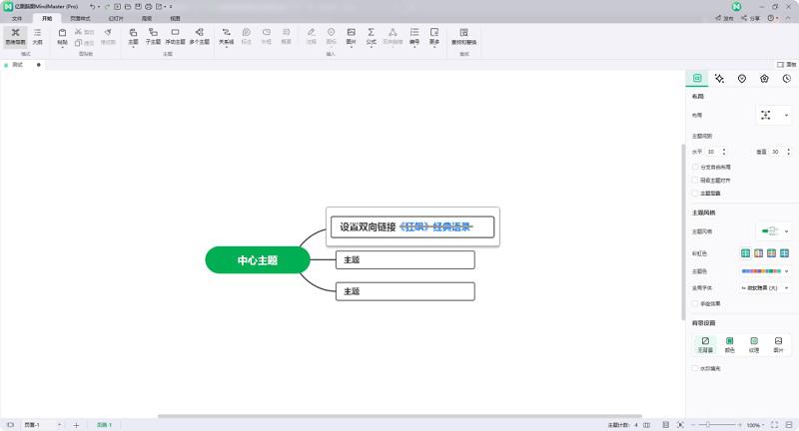Toggle 同级主题对齐 checkbox
799x431 pixels.
point(695,180)
